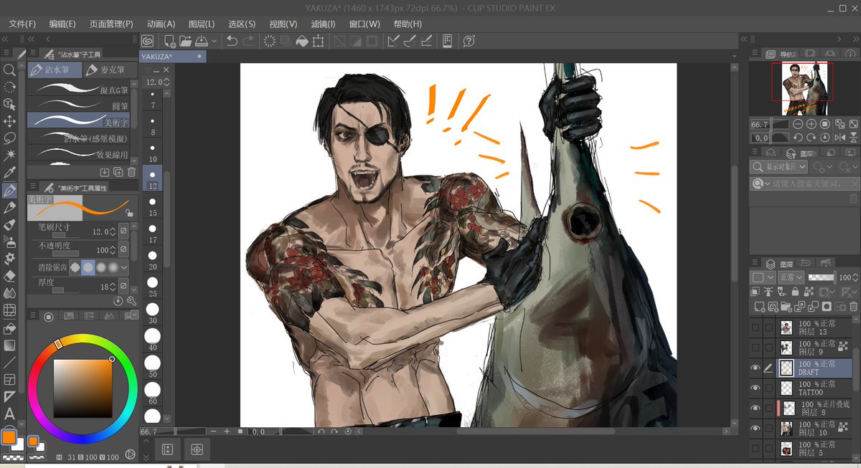
Task: Redo the last action
Action: pyautogui.click(x=248, y=41)
